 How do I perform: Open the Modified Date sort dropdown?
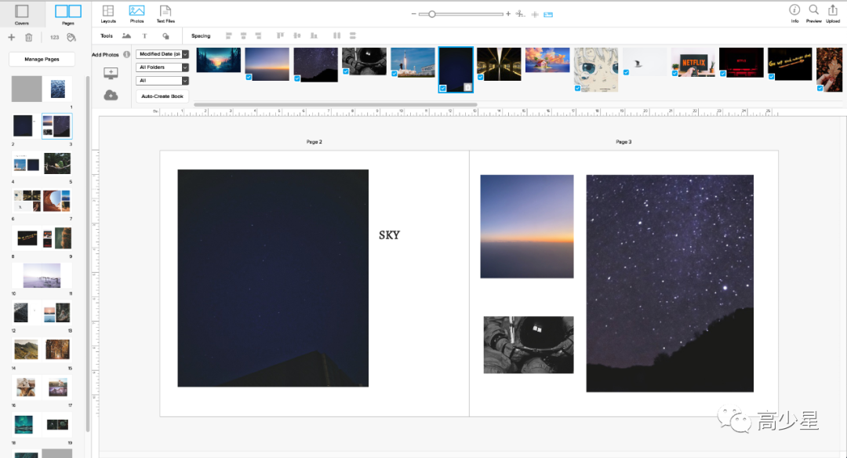point(162,54)
